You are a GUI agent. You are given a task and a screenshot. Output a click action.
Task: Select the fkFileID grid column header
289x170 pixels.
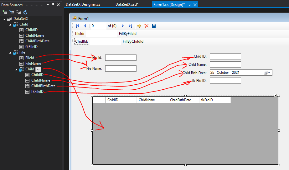(215, 100)
